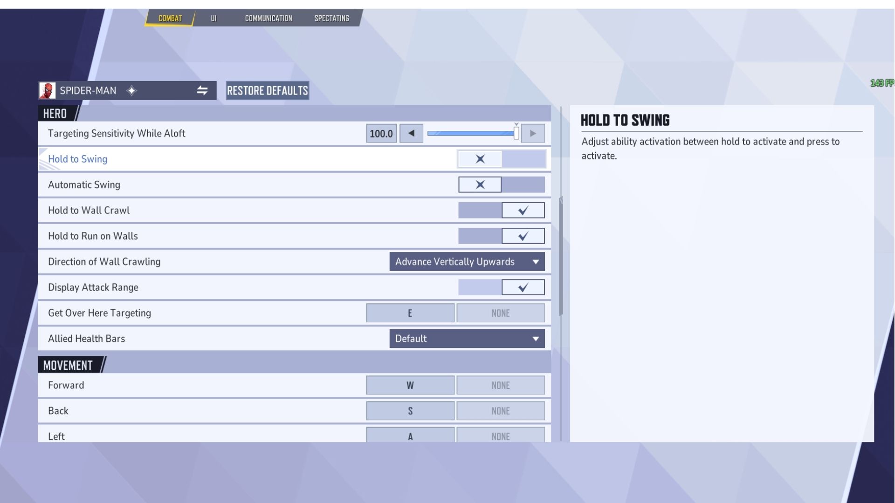Click the Targeting Sensitivity While Aloft slider
The height and width of the screenshot is (503, 895).
click(x=472, y=134)
